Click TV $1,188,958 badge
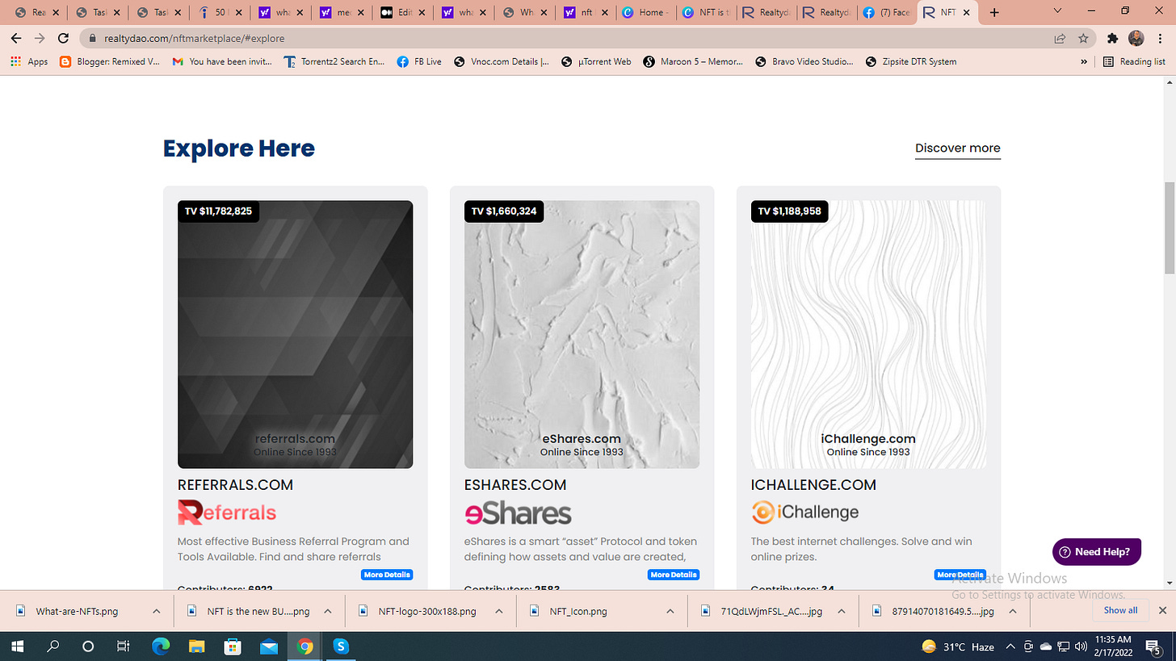This screenshot has width=1176, height=661. click(790, 211)
